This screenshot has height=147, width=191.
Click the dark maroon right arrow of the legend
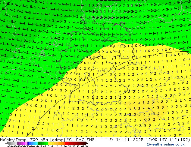coord(86,143)
